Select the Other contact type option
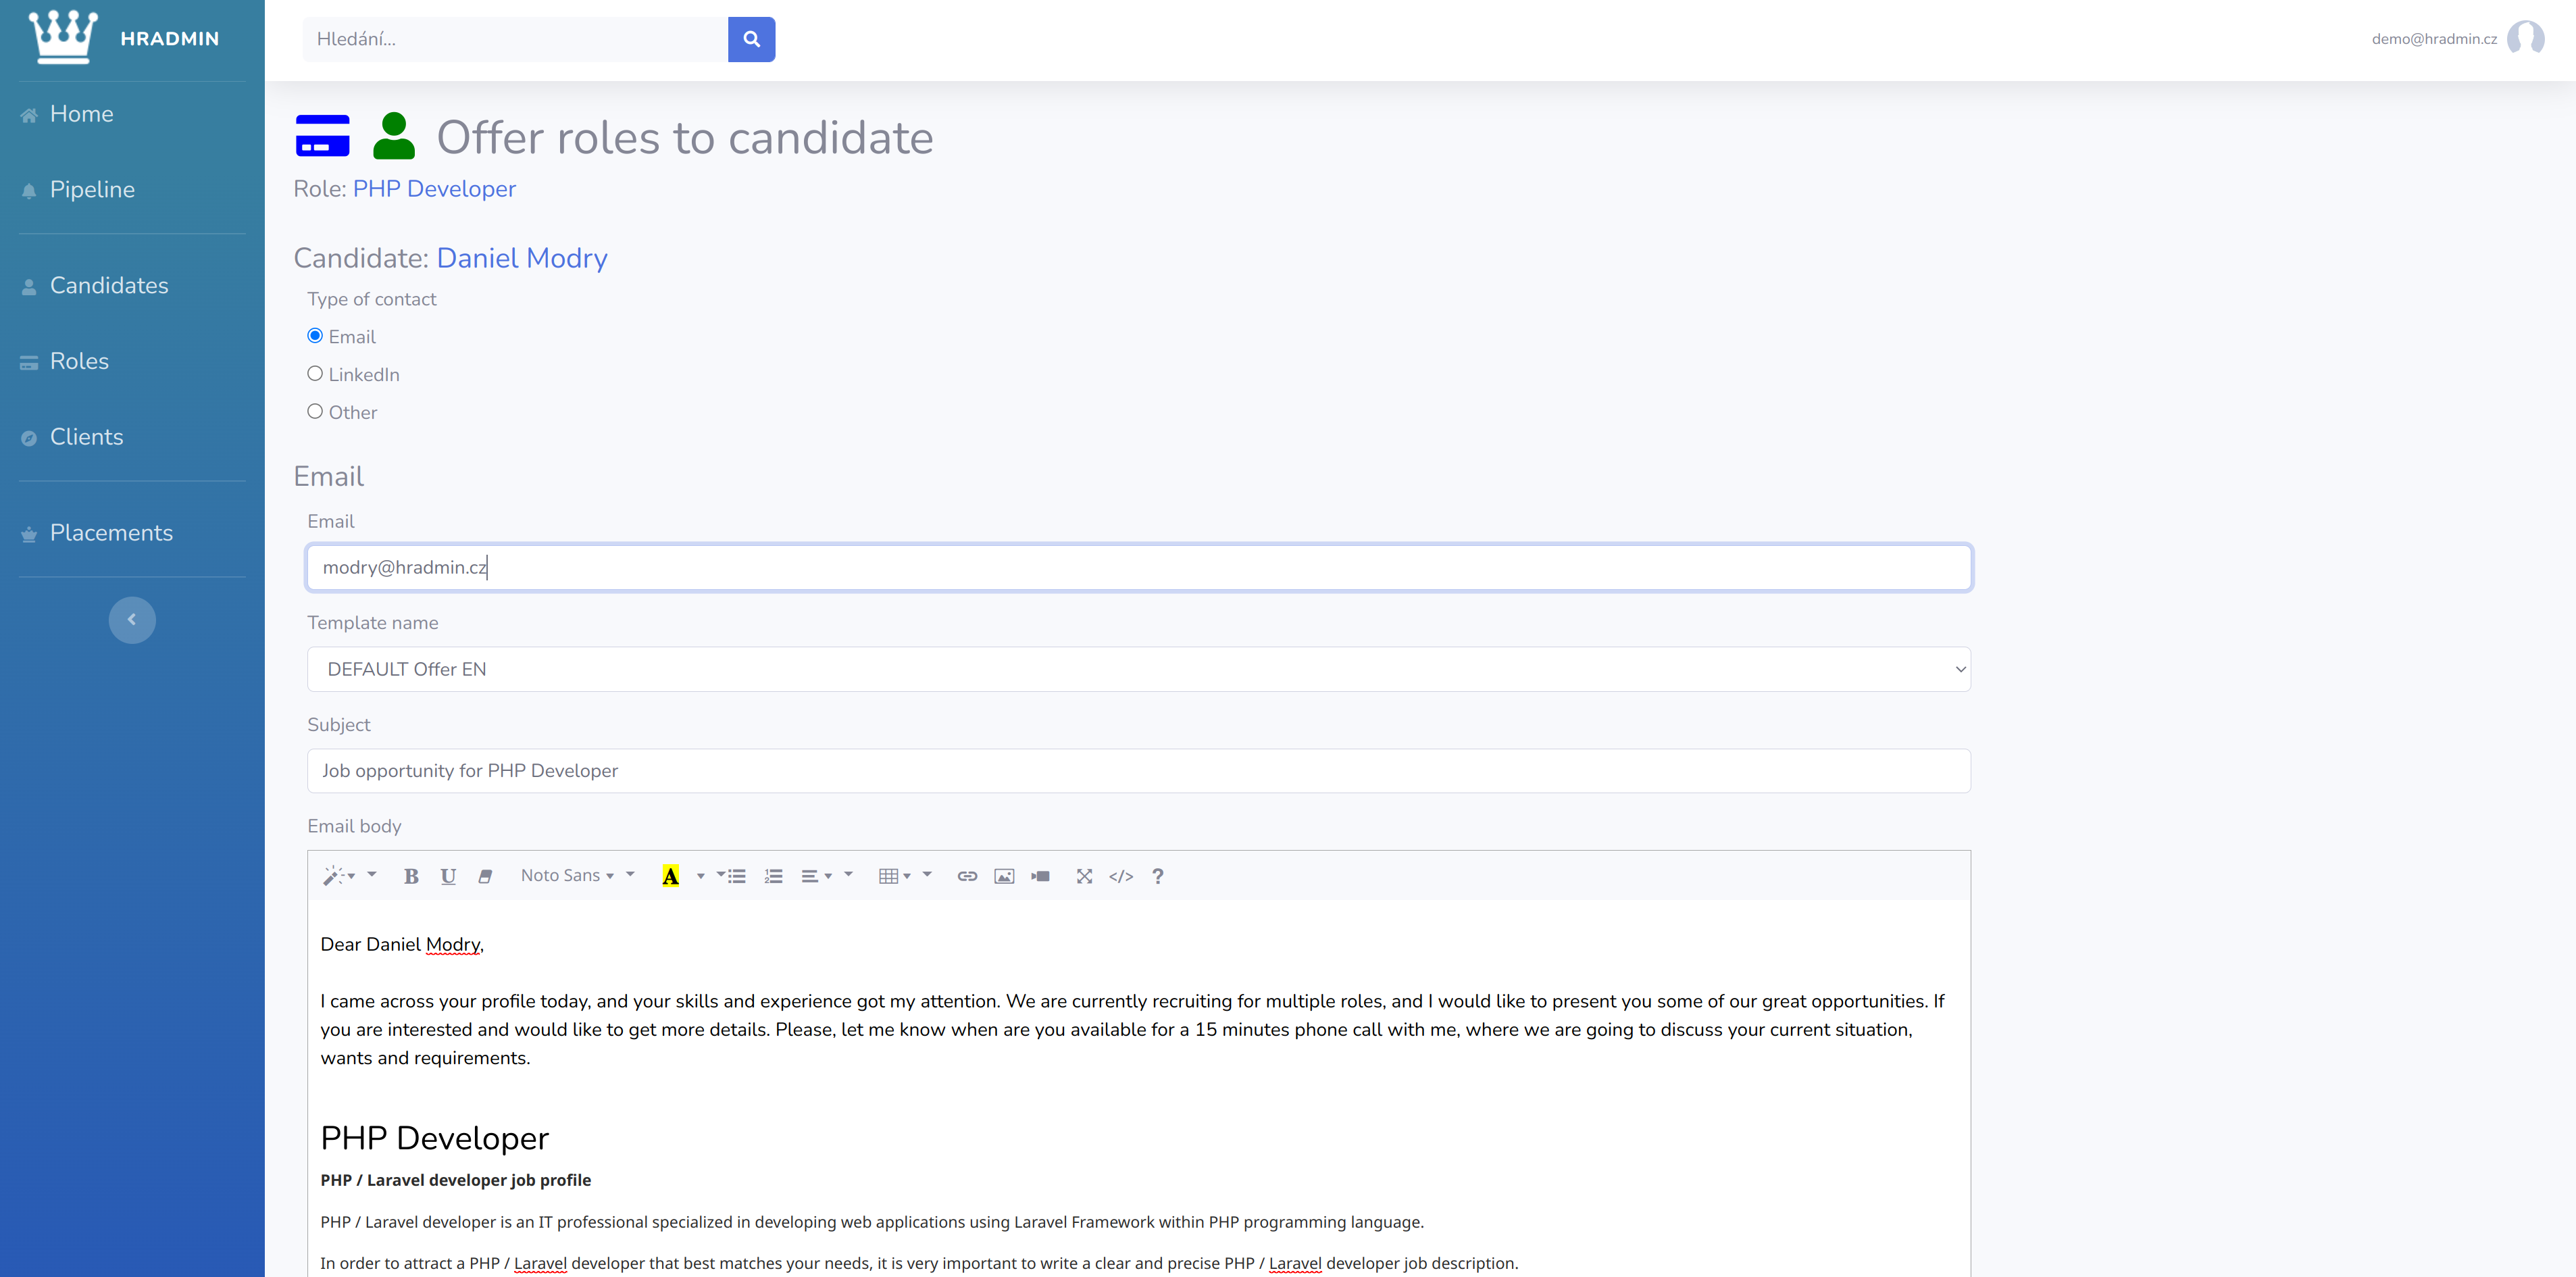Screen dimensions: 2576x1277 point(315,411)
